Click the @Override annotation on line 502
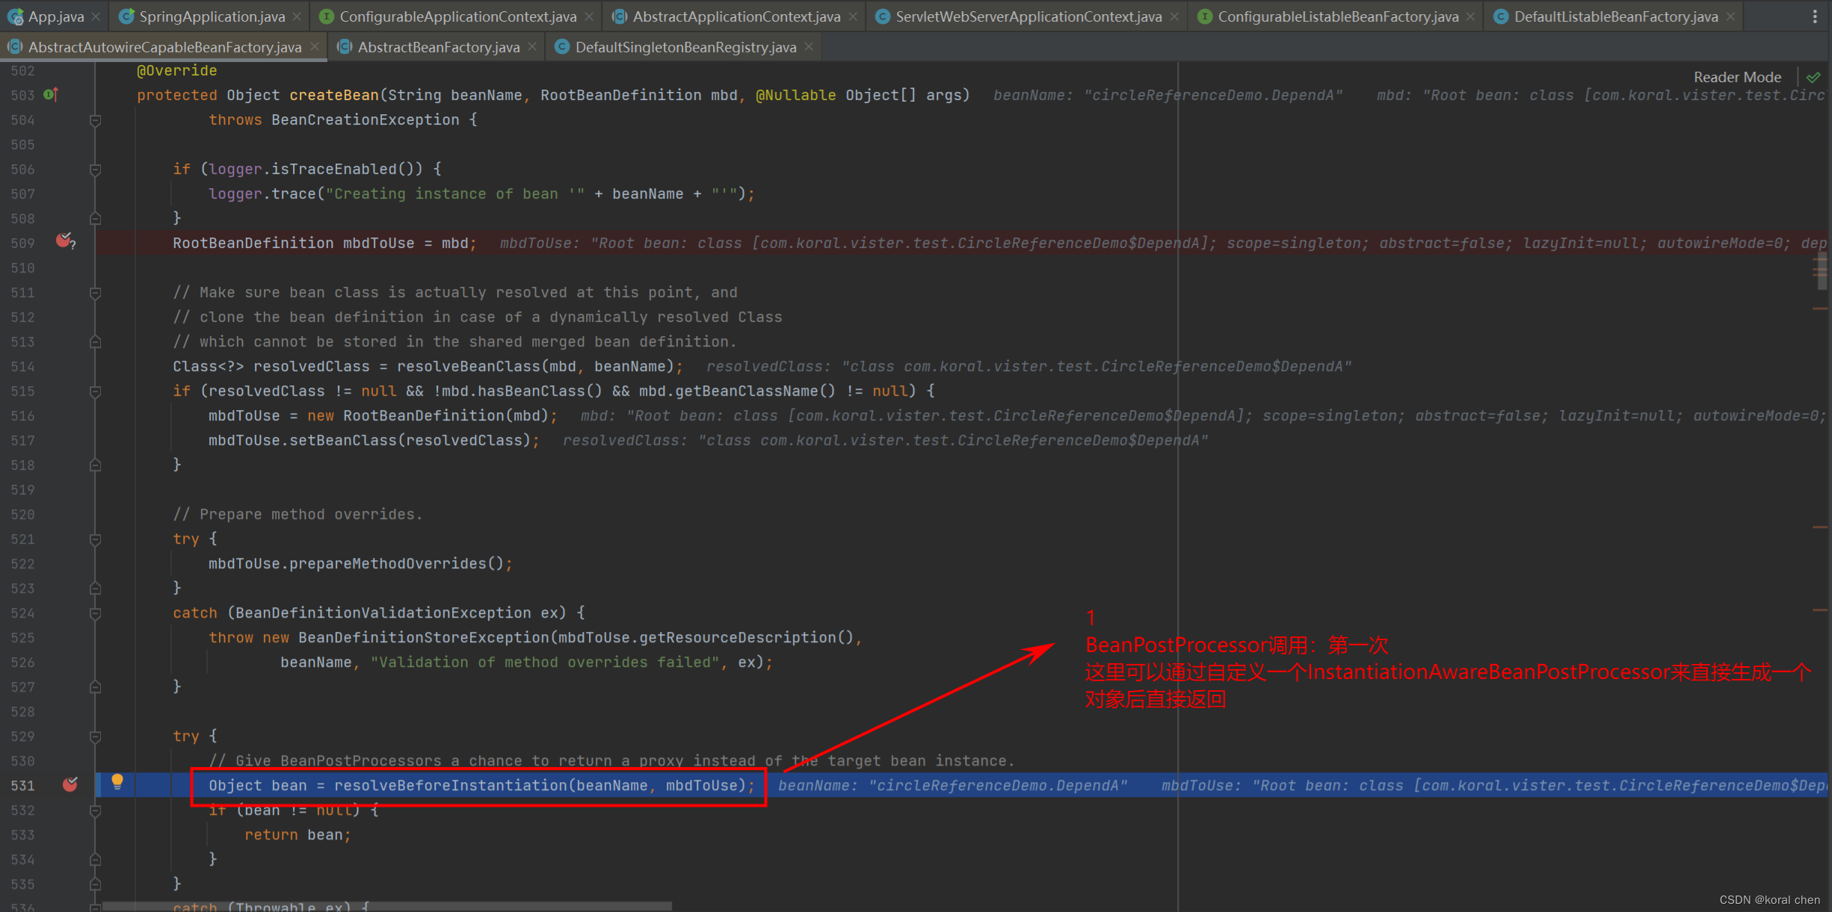Screen dimensions: 1832x912 [x=177, y=70]
